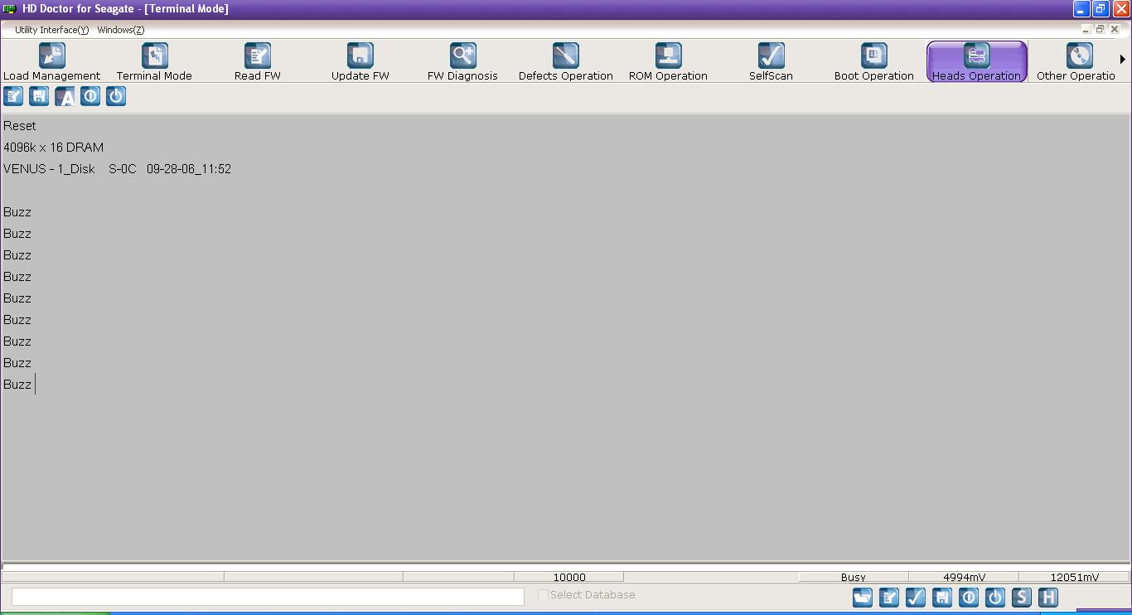Image resolution: width=1132 pixels, height=615 pixels.
Task: Open the Update FW tool
Action: (360, 62)
